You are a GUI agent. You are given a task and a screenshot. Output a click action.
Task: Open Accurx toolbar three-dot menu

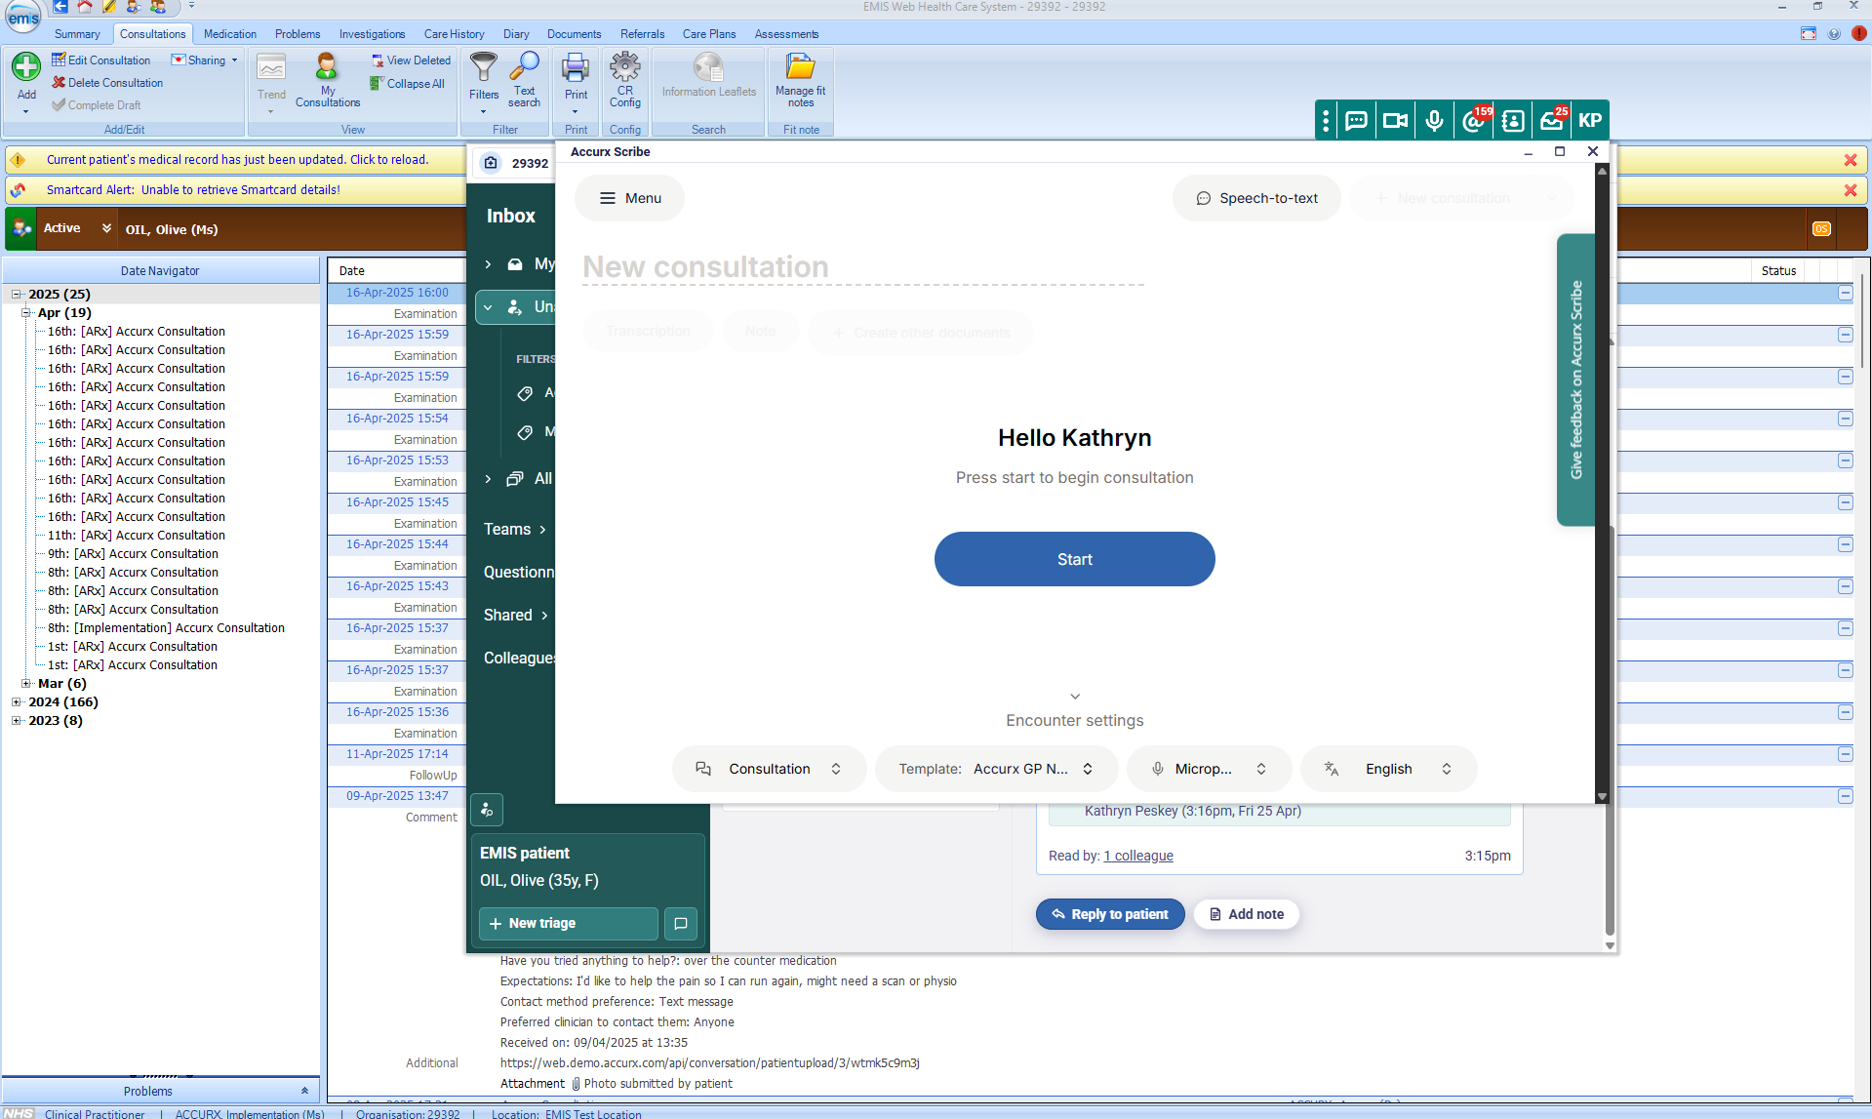pyautogui.click(x=1326, y=121)
